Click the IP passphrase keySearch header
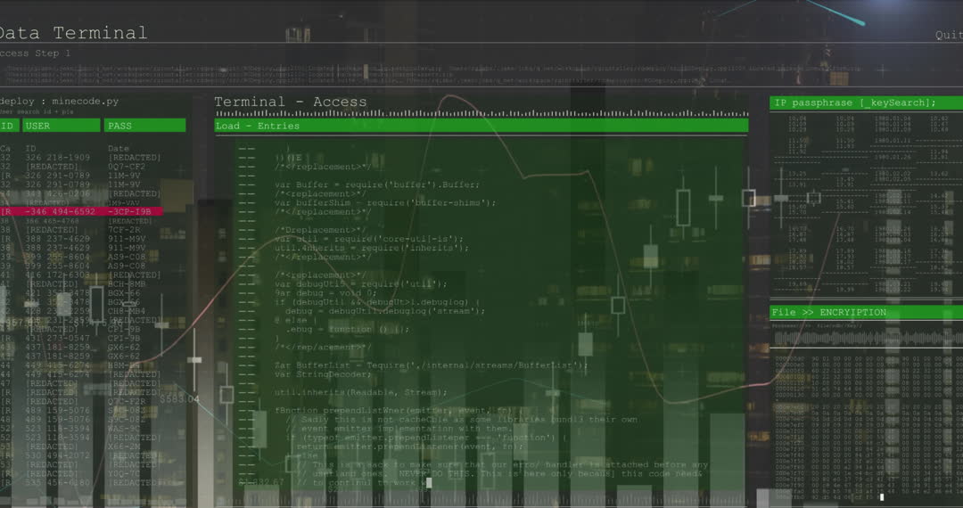This screenshot has height=508, width=963. click(x=865, y=103)
